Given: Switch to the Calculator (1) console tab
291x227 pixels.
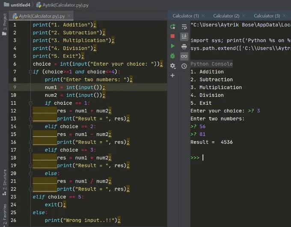Looking at the screenshot, I should click(186, 16).
